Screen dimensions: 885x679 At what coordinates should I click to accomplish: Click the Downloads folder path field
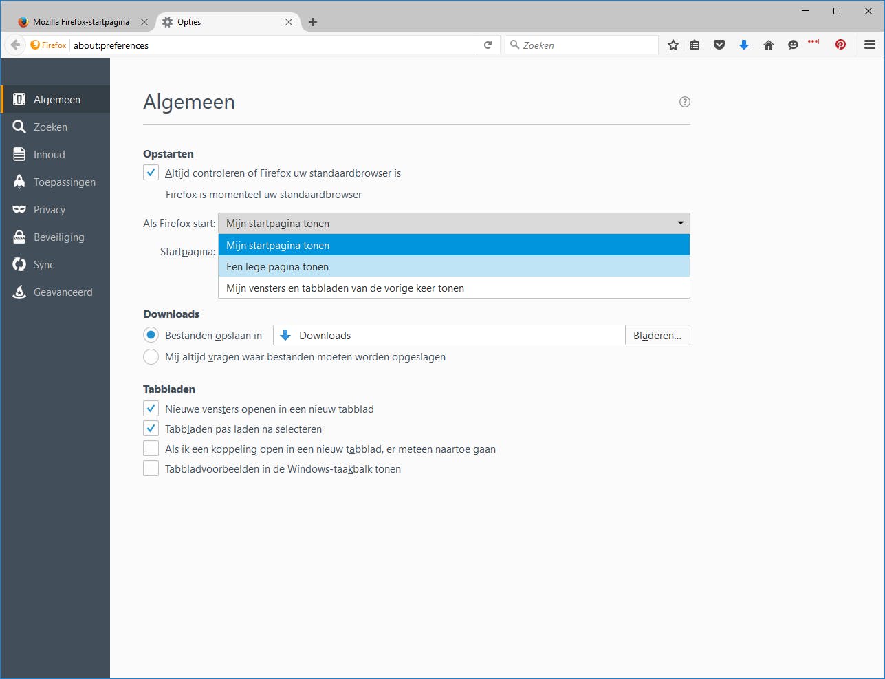point(449,335)
